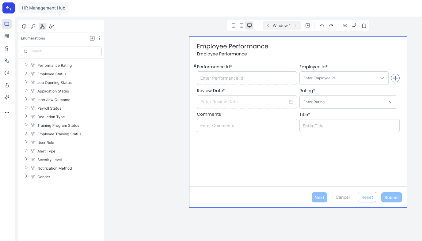
Task: Add a new enumeration with plus icon
Action: click(x=92, y=38)
